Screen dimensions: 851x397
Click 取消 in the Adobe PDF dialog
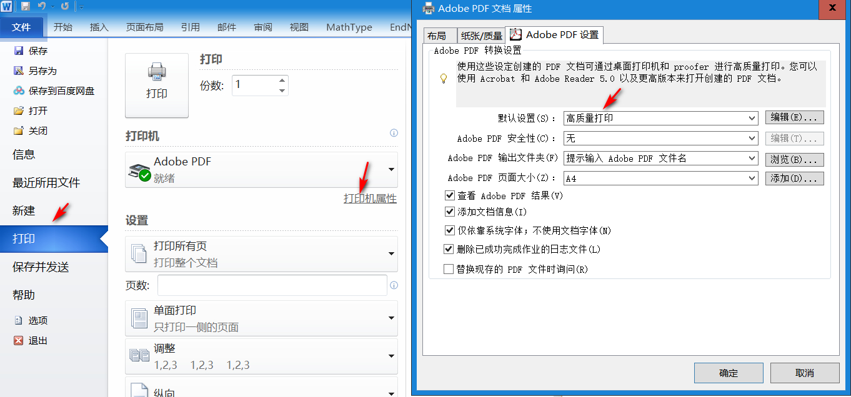point(805,373)
